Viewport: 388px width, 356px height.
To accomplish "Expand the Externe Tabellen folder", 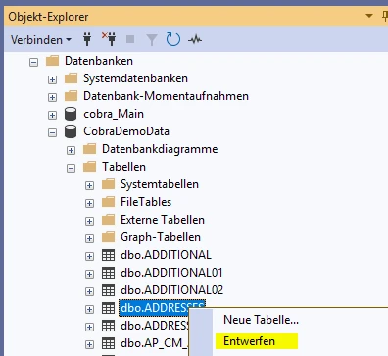I will (89, 221).
